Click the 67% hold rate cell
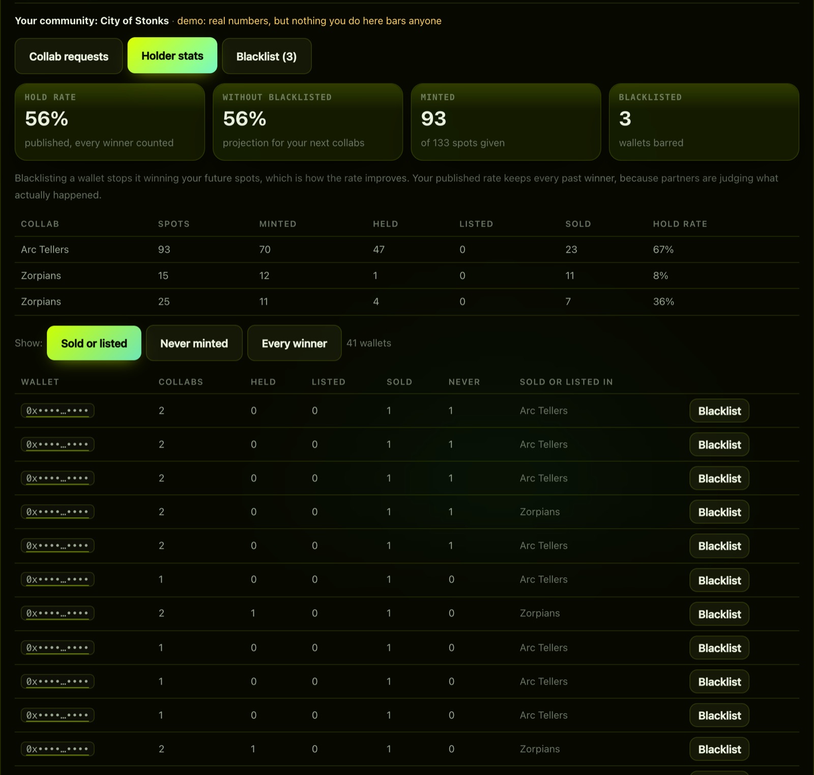 tap(663, 250)
